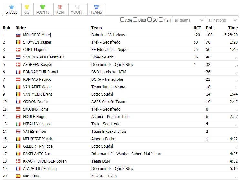Click Austrian flag beside Konrad Patrick
This screenshot has height=180, width=243.
point(18,79)
